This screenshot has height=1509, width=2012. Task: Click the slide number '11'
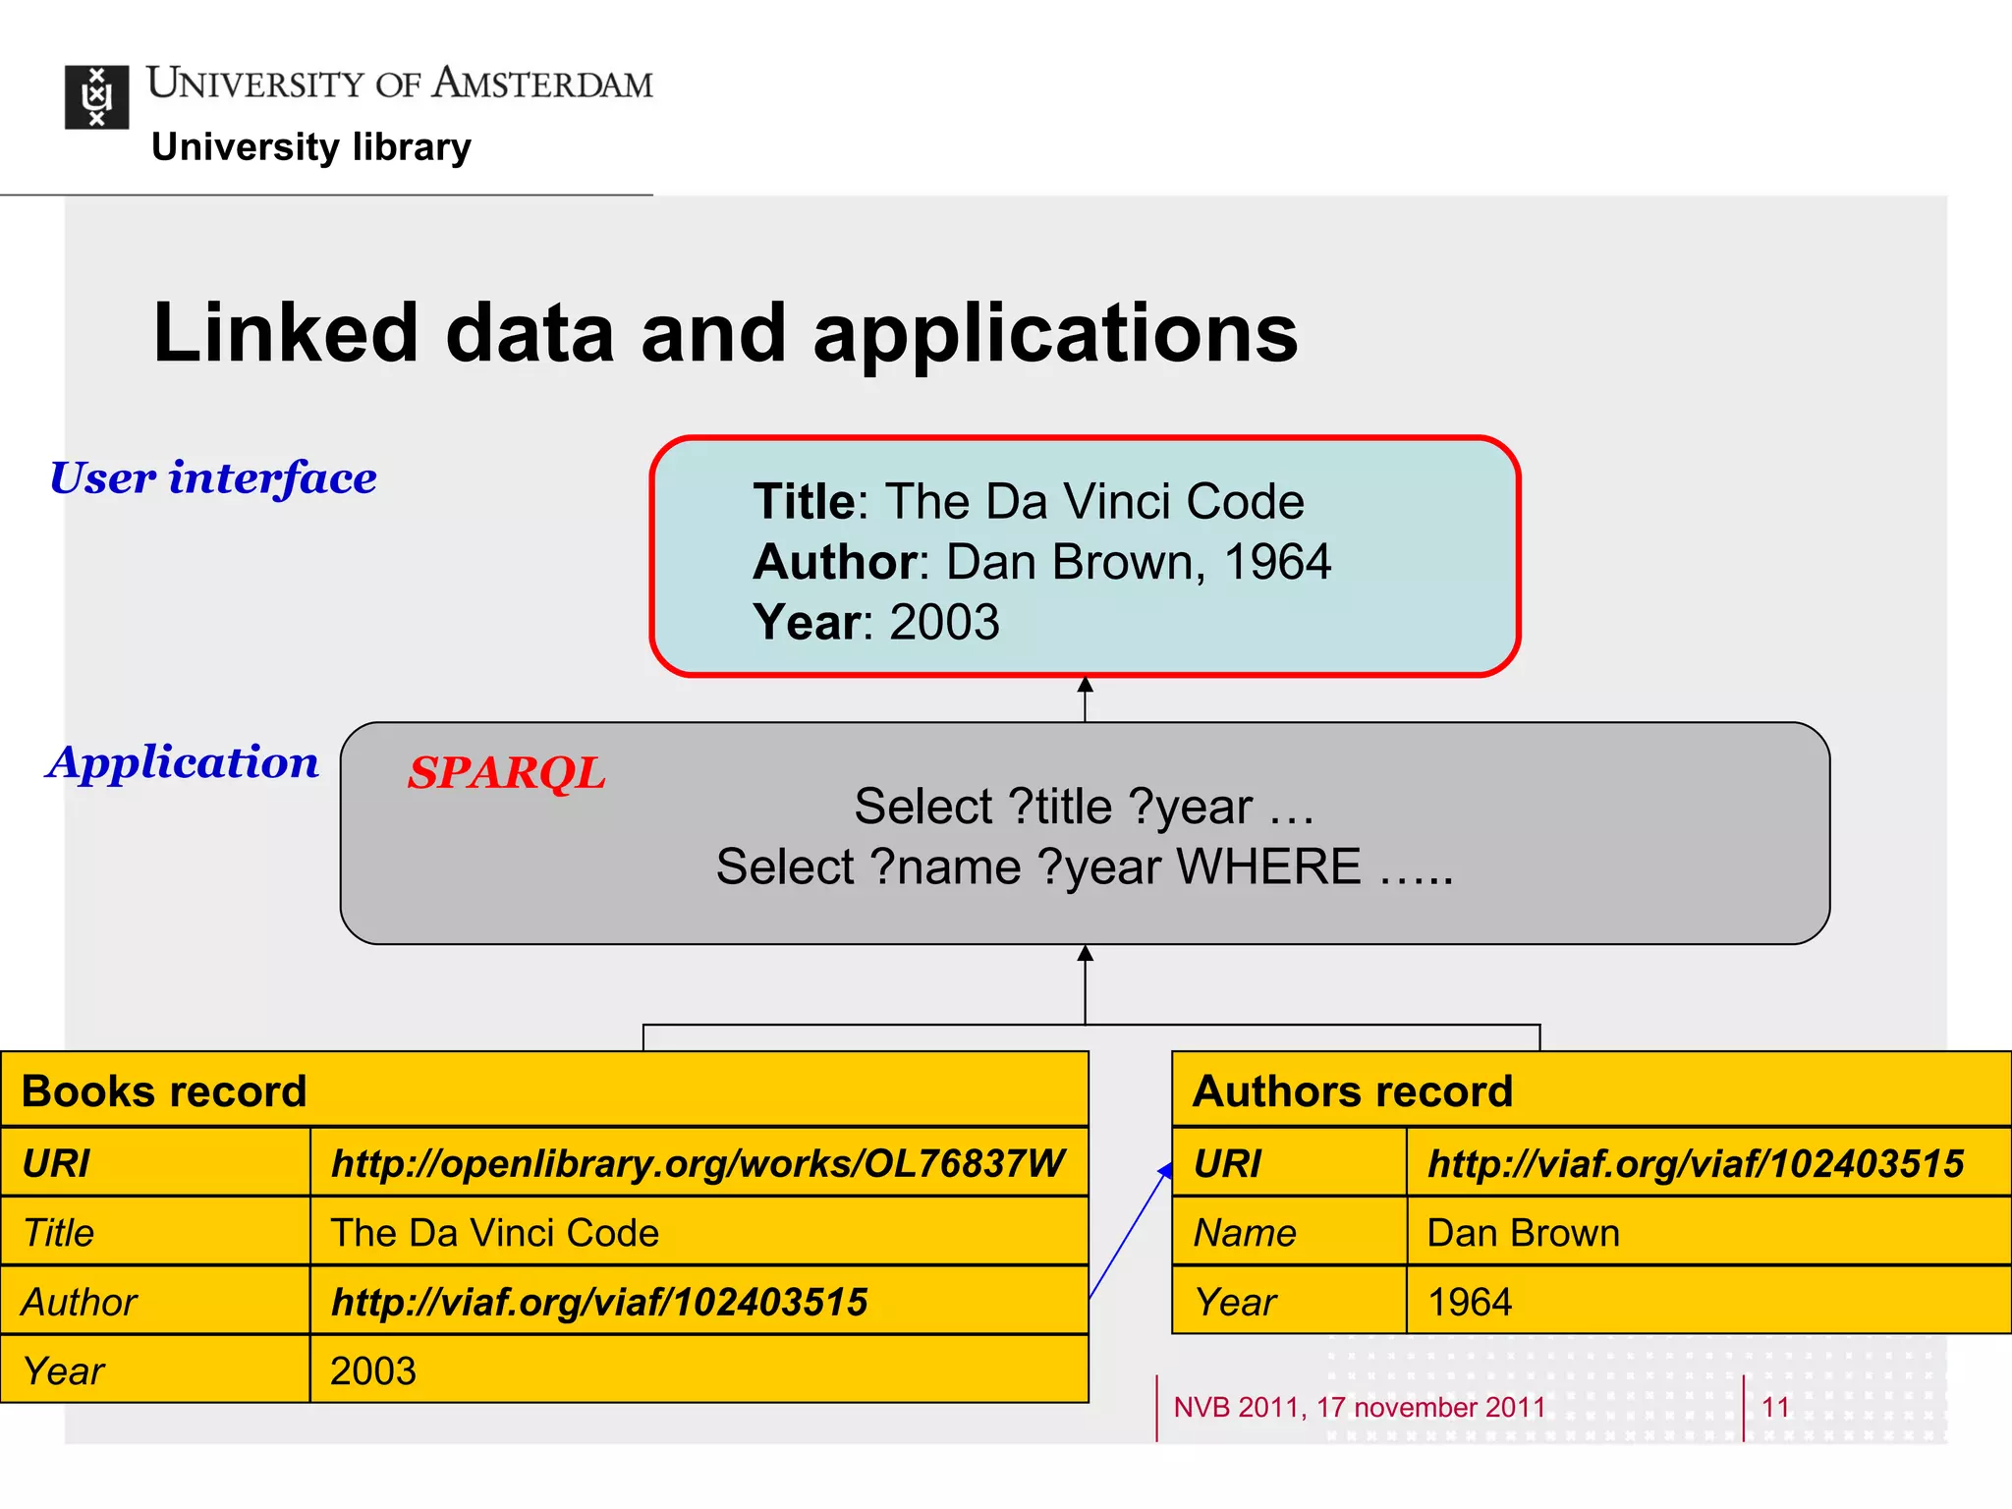tap(1776, 1408)
